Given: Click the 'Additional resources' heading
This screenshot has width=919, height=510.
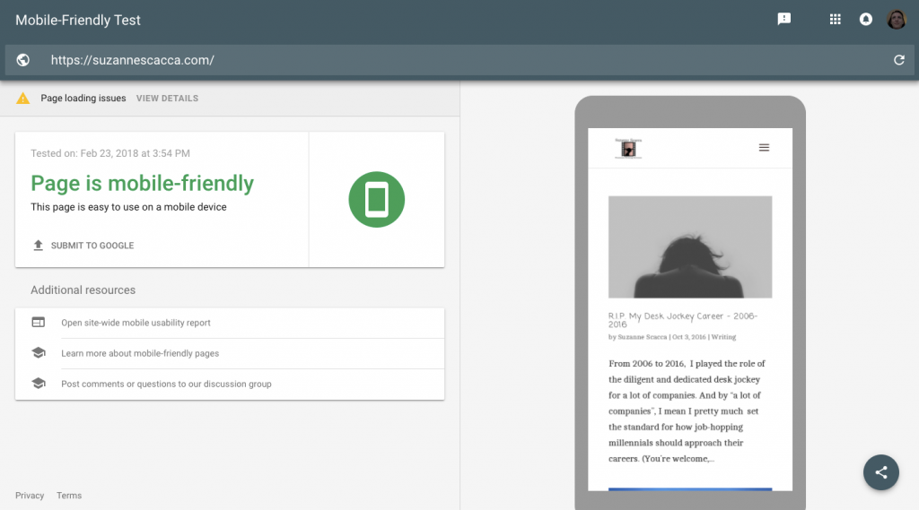Looking at the screenshot, I should click(x=83, y=290).
